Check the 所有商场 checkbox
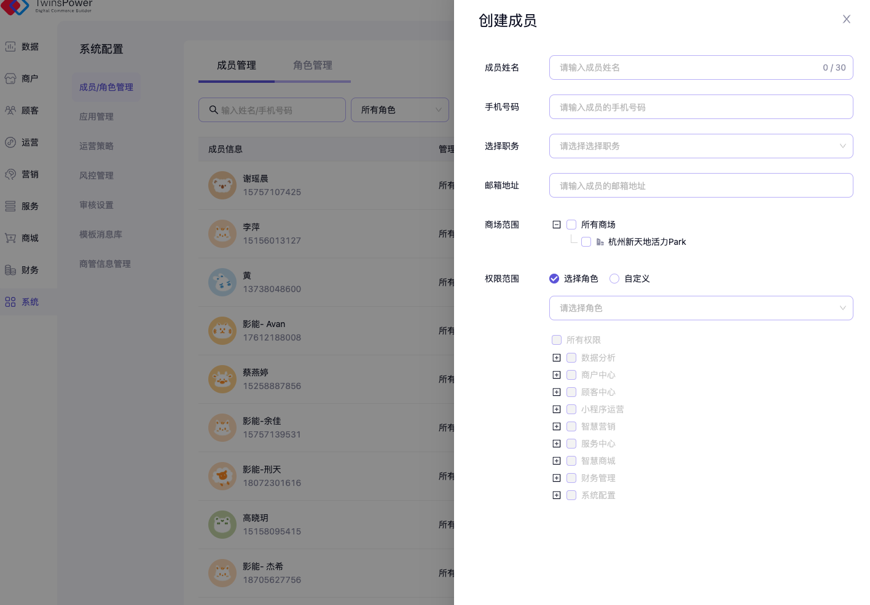 pyautogui.click(x=571, y=225)
